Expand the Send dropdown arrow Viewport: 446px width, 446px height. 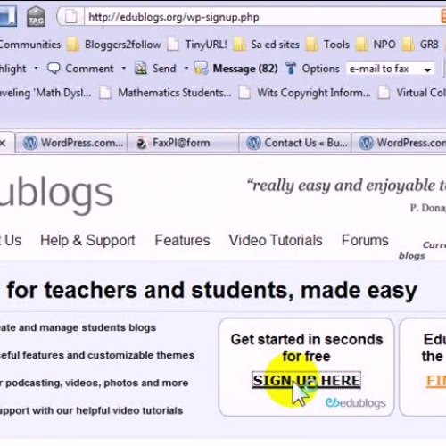coord(186,69)
